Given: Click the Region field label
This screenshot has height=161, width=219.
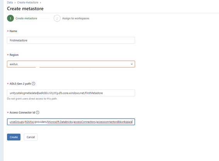Looking at the screenshot, I should tap(14, 55).
